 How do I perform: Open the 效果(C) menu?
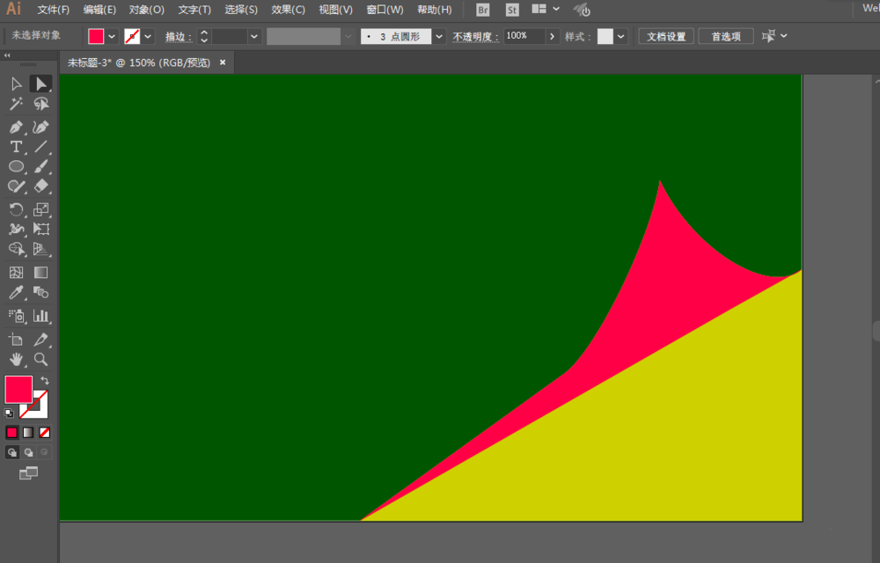coord(288,10)
